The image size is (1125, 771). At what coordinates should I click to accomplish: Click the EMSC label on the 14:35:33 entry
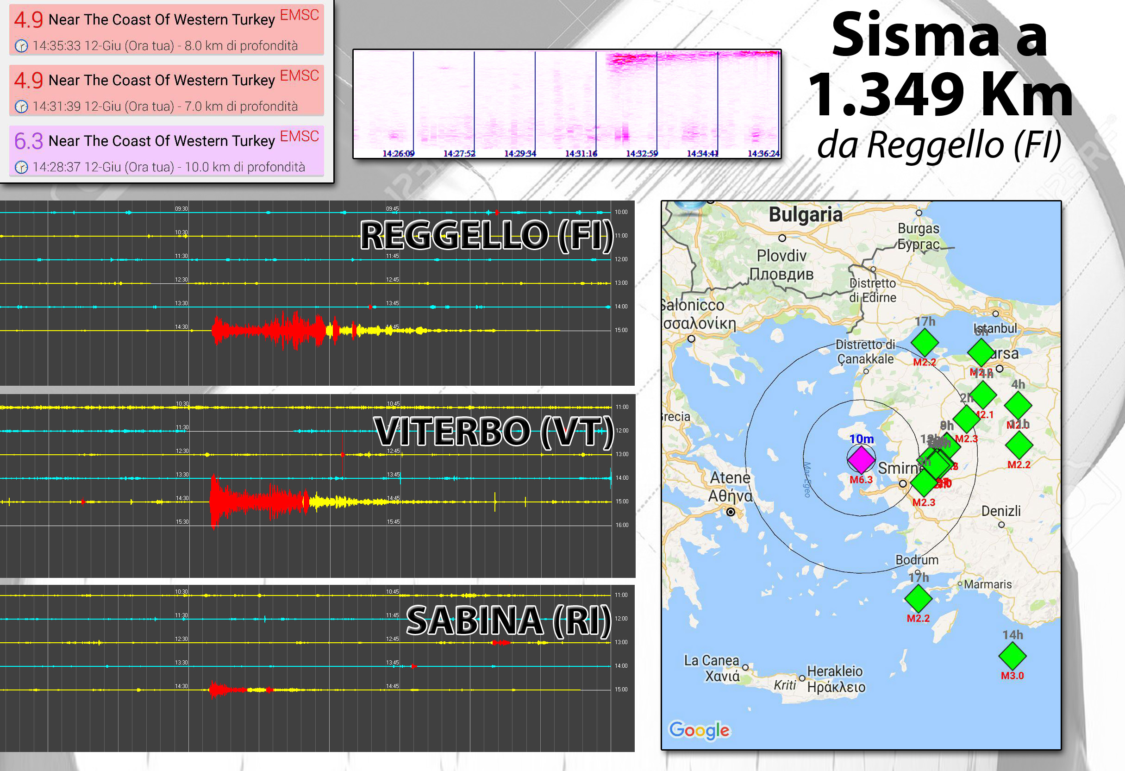[299, 15]
